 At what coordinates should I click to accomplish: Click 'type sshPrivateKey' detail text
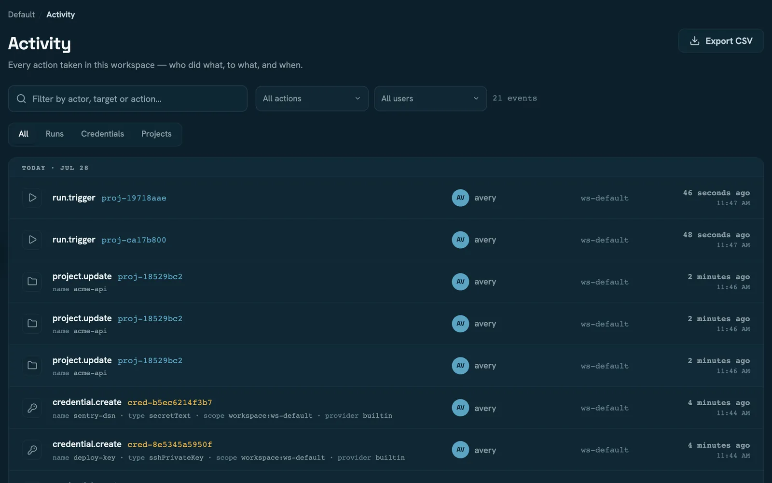click(x=166, y=457)
